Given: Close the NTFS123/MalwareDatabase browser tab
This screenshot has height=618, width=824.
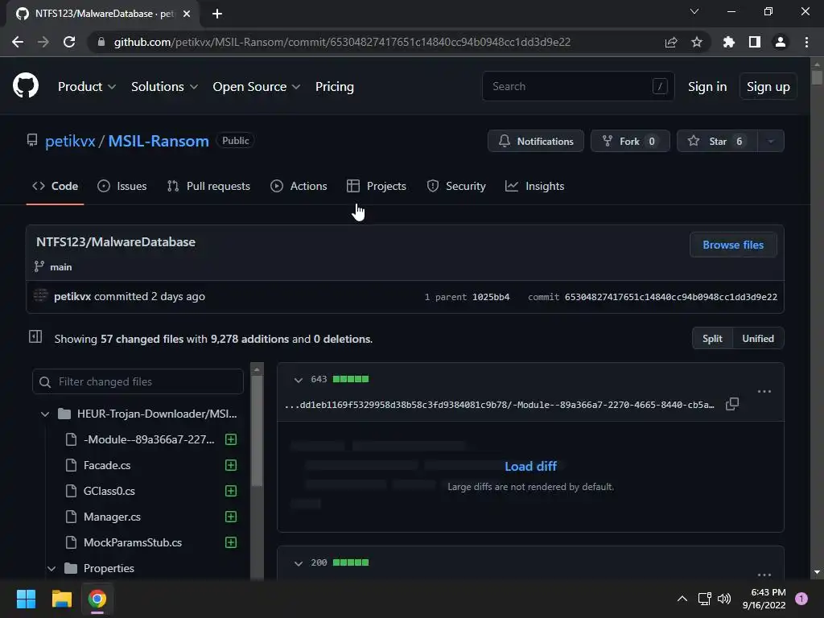Looking at the screenshot, I should (x=187, y=14).
